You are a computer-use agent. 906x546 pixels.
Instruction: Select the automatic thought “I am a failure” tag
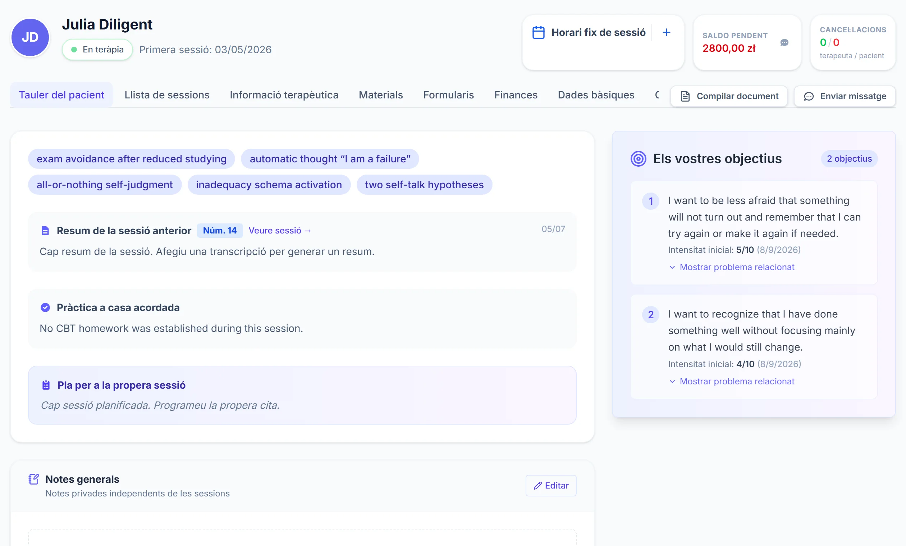point(330,159)
